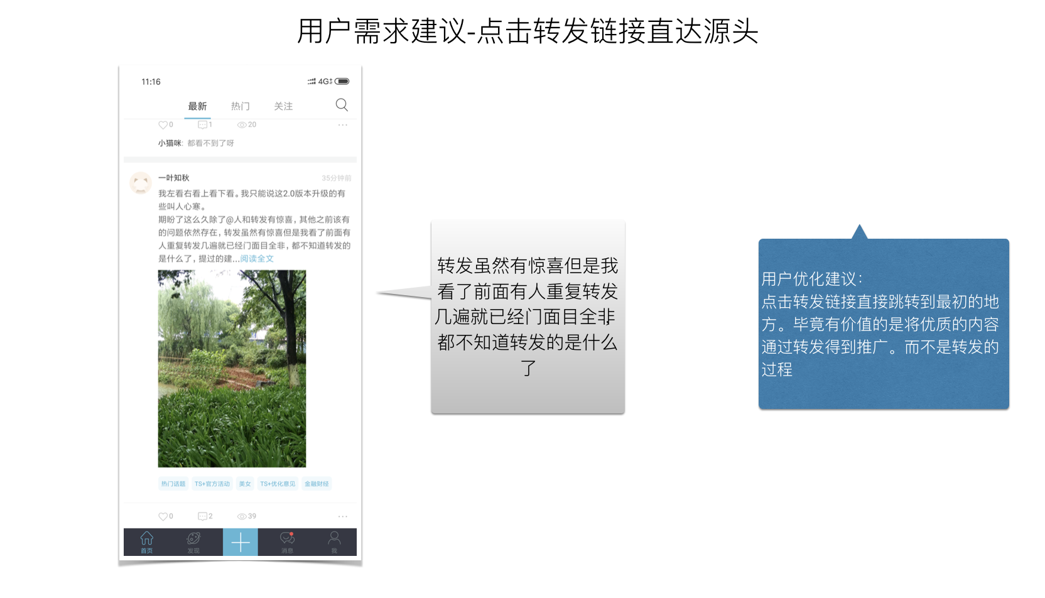Image resolution: width=1045 pixels, height=598 pixels.
Task: Expand the post with the 阅读全文 link
Action: tap(257, 258)
